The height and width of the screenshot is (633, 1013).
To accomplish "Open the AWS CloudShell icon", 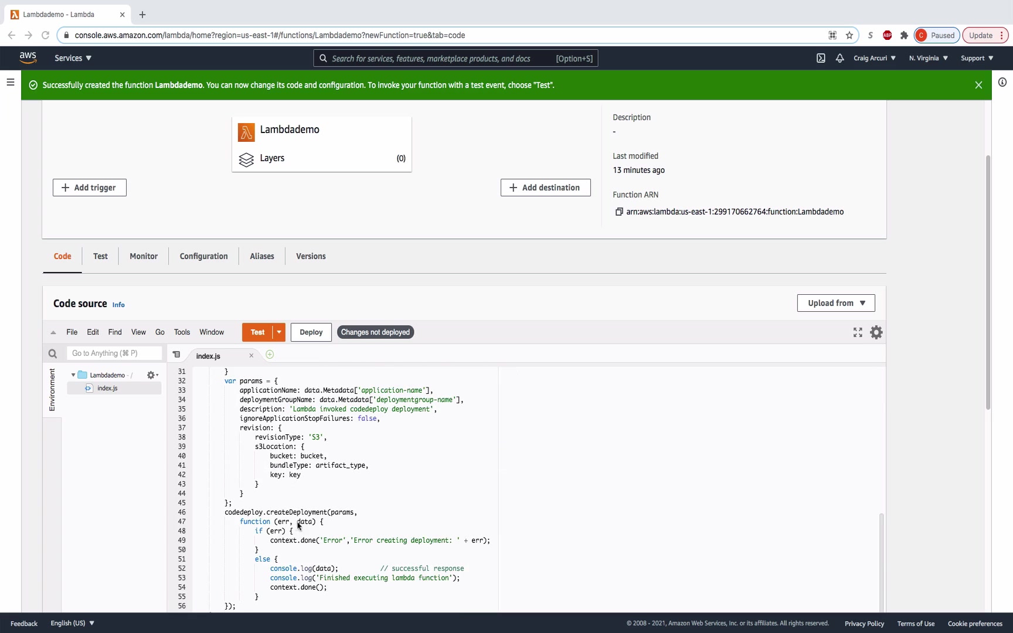I will (821, 58).
